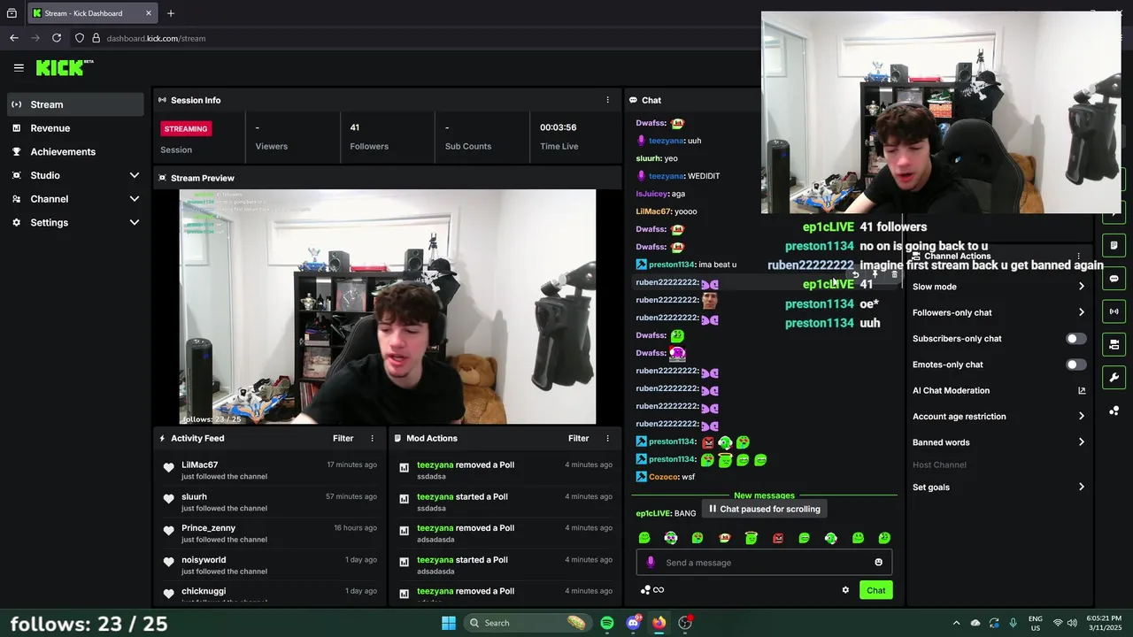Switch to the Stream - Kick Dashboard tab
Viewport: 1133px width, 637px height.
(92, 13)
